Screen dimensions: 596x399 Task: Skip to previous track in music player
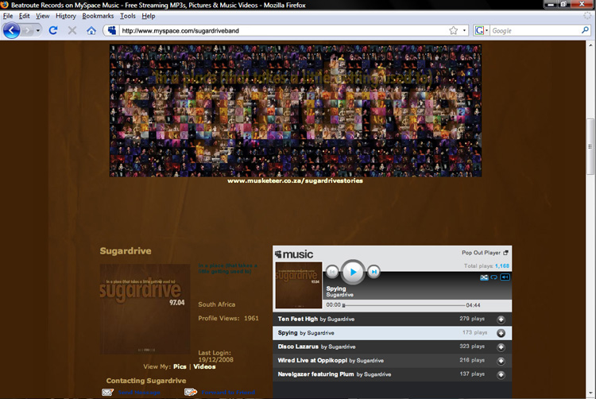332,272
